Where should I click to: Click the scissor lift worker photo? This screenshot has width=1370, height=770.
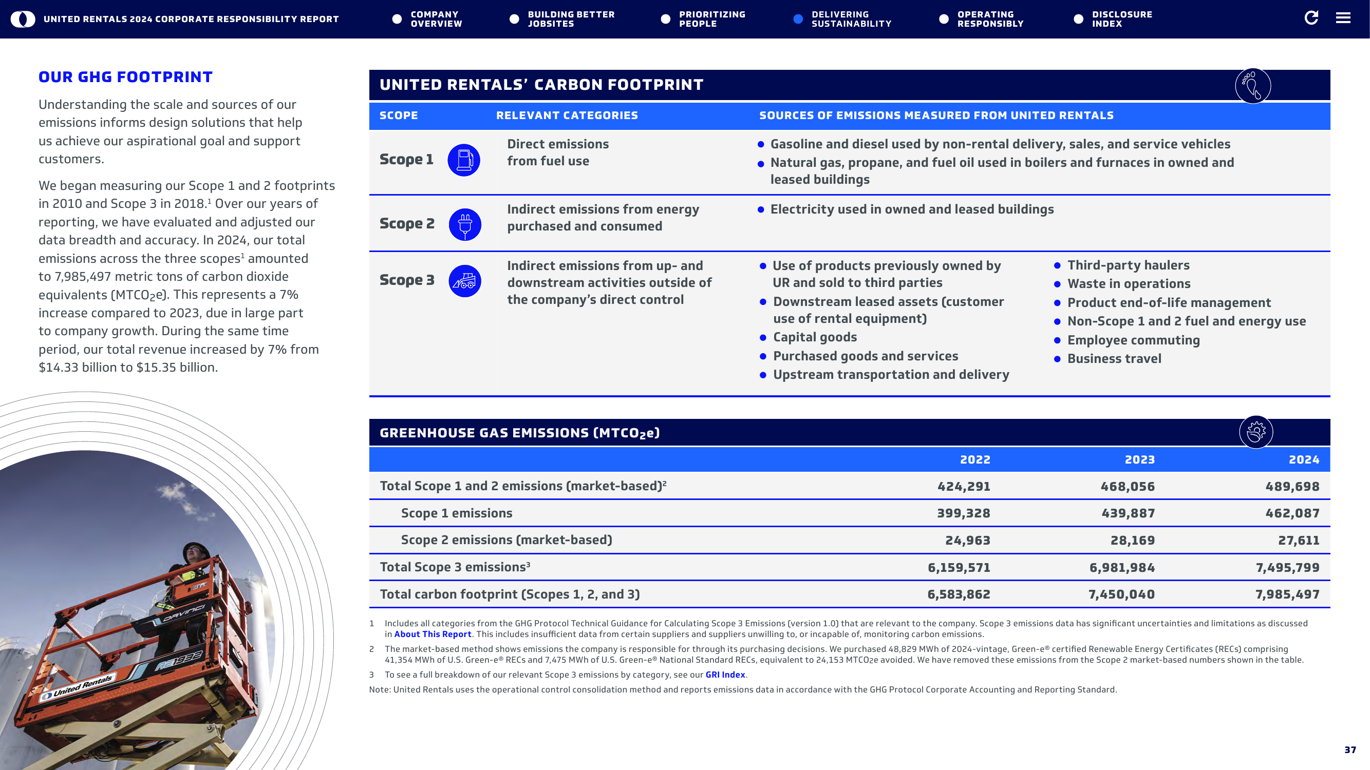coord(138,611)
